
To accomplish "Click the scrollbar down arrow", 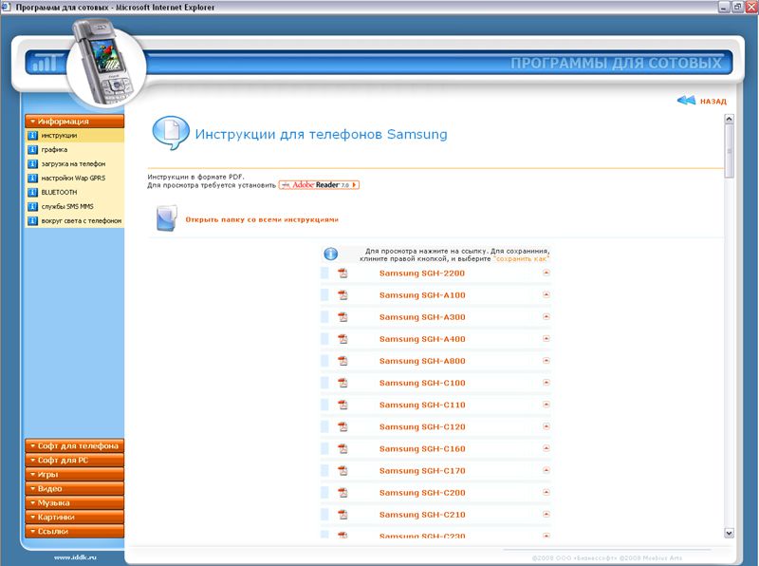I will (x=729, y=533).
